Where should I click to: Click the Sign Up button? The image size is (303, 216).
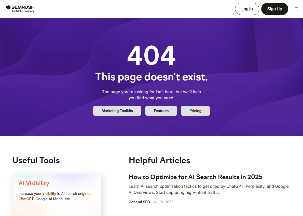tap(274, 9)
